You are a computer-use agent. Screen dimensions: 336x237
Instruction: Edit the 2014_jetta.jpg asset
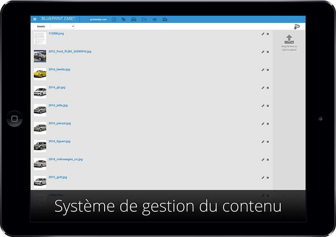click(x=263, y=106)
